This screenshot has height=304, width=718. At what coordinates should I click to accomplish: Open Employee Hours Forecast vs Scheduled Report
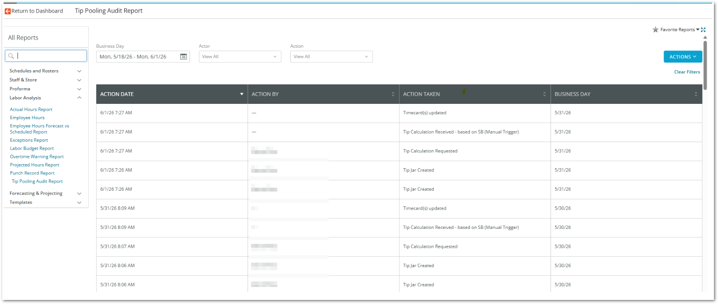(x=39, y=129)
